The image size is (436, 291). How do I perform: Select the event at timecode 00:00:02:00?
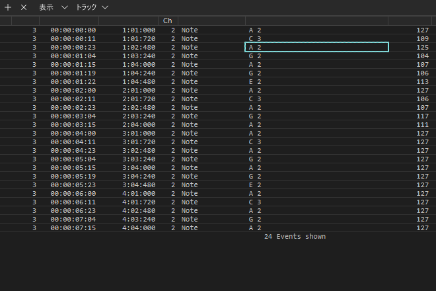click(x=73, y=90)
